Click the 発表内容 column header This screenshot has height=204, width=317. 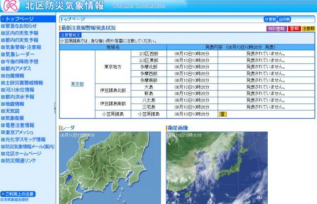pos(240,47)
